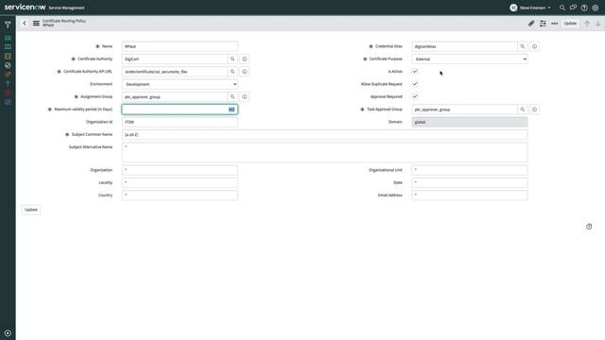Toggle the Approval Required checkbox

(x=415, y=96)
